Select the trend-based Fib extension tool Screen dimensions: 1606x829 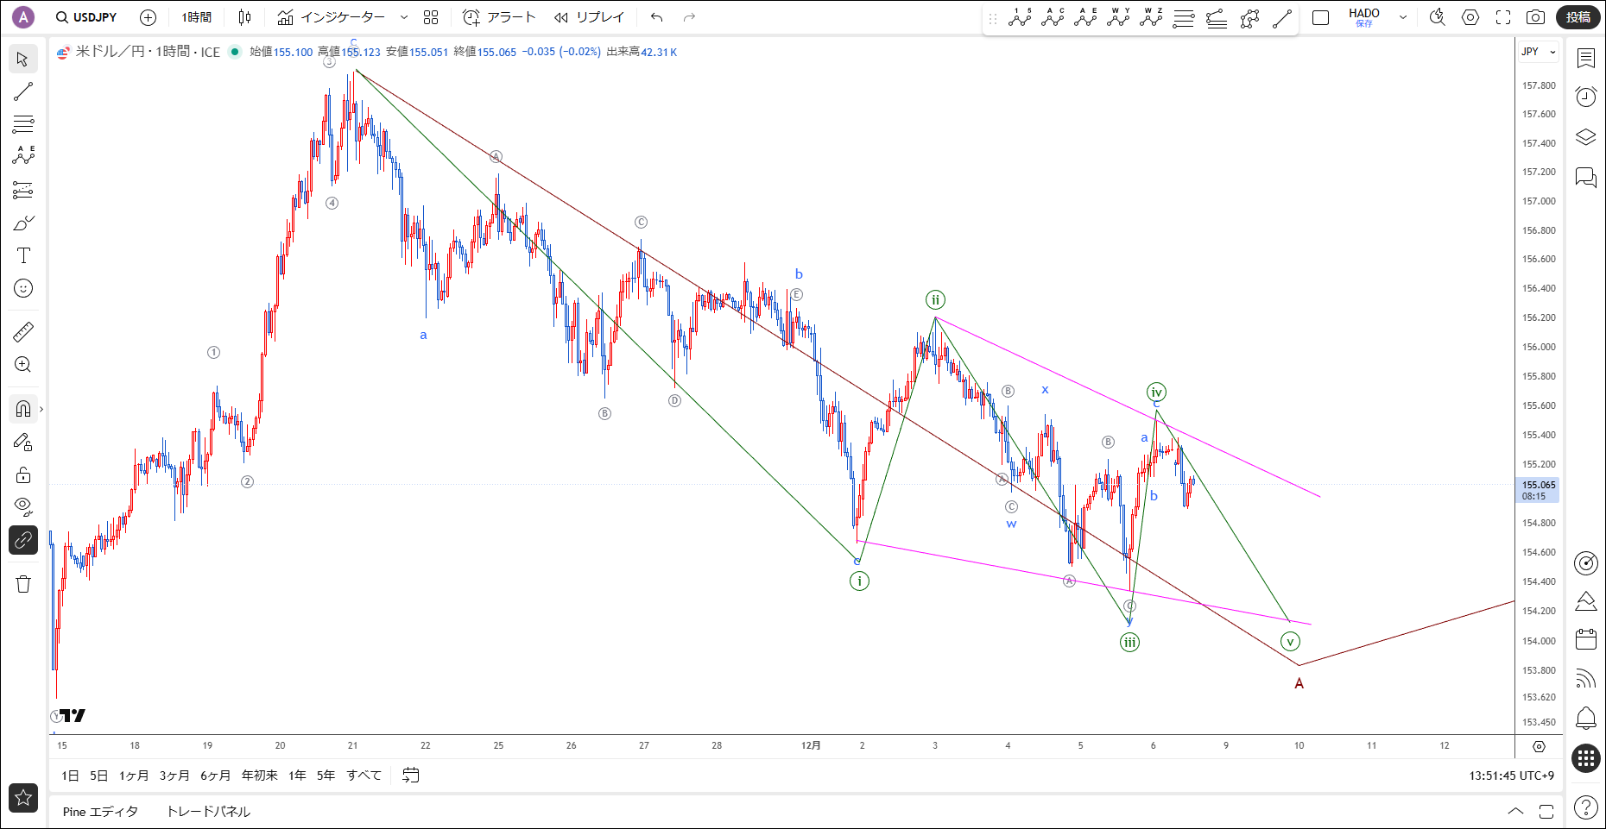tap(1217, 17)
